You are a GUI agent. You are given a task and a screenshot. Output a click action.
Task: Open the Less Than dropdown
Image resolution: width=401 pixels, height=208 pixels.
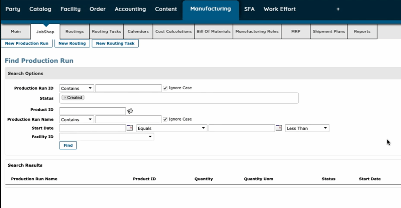[x=306, y=128]
